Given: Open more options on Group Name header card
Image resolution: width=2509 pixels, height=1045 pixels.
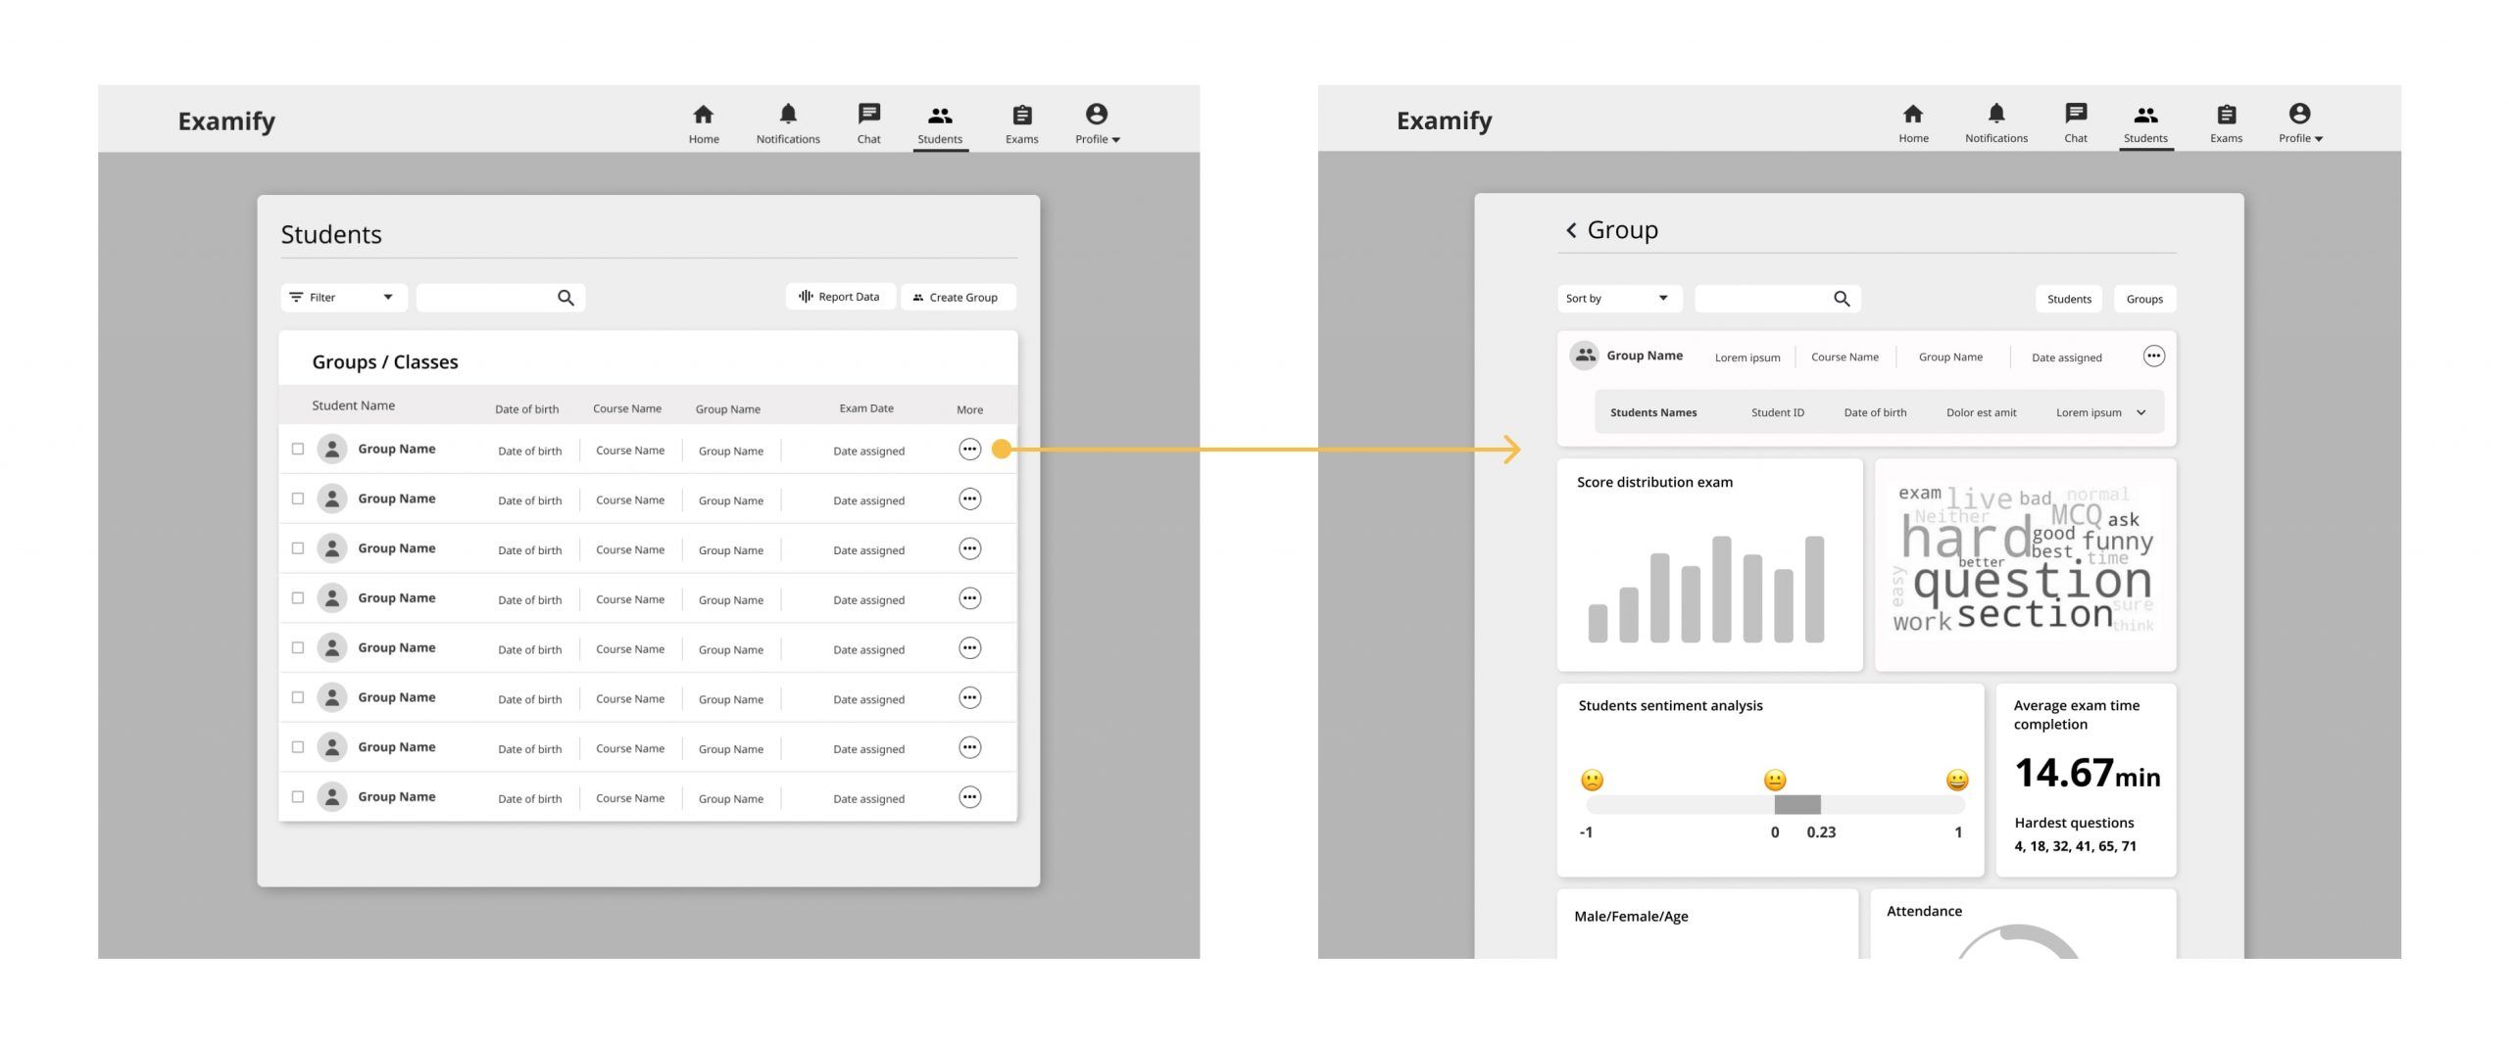Looking at the screenshot, I should pos(2153,356).
